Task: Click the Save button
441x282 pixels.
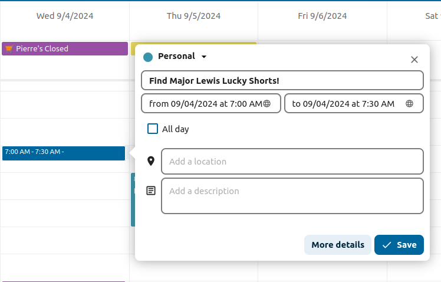Action: [399, 245]
